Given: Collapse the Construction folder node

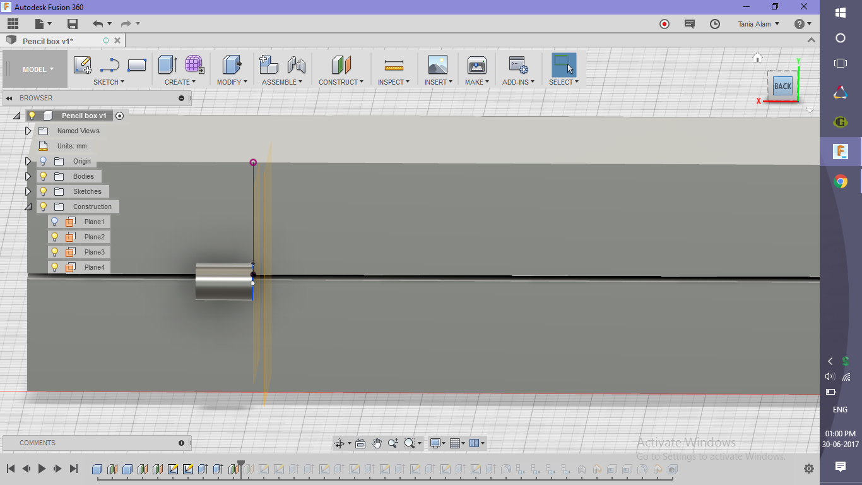Looking at the screenshot, I should [28, 207].
